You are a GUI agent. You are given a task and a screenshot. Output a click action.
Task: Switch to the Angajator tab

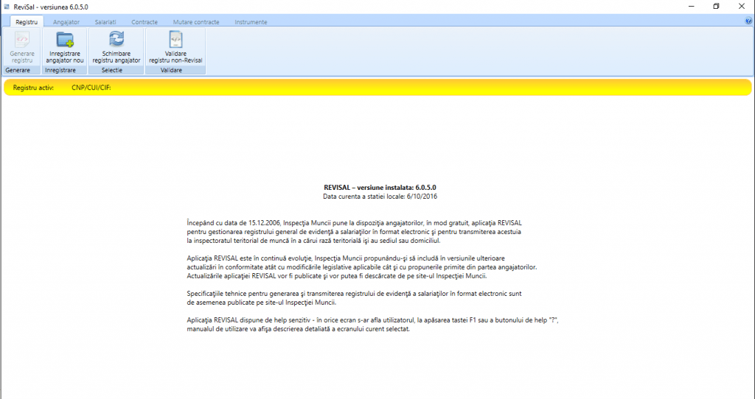pyautogui.click(x=66, y=22)
